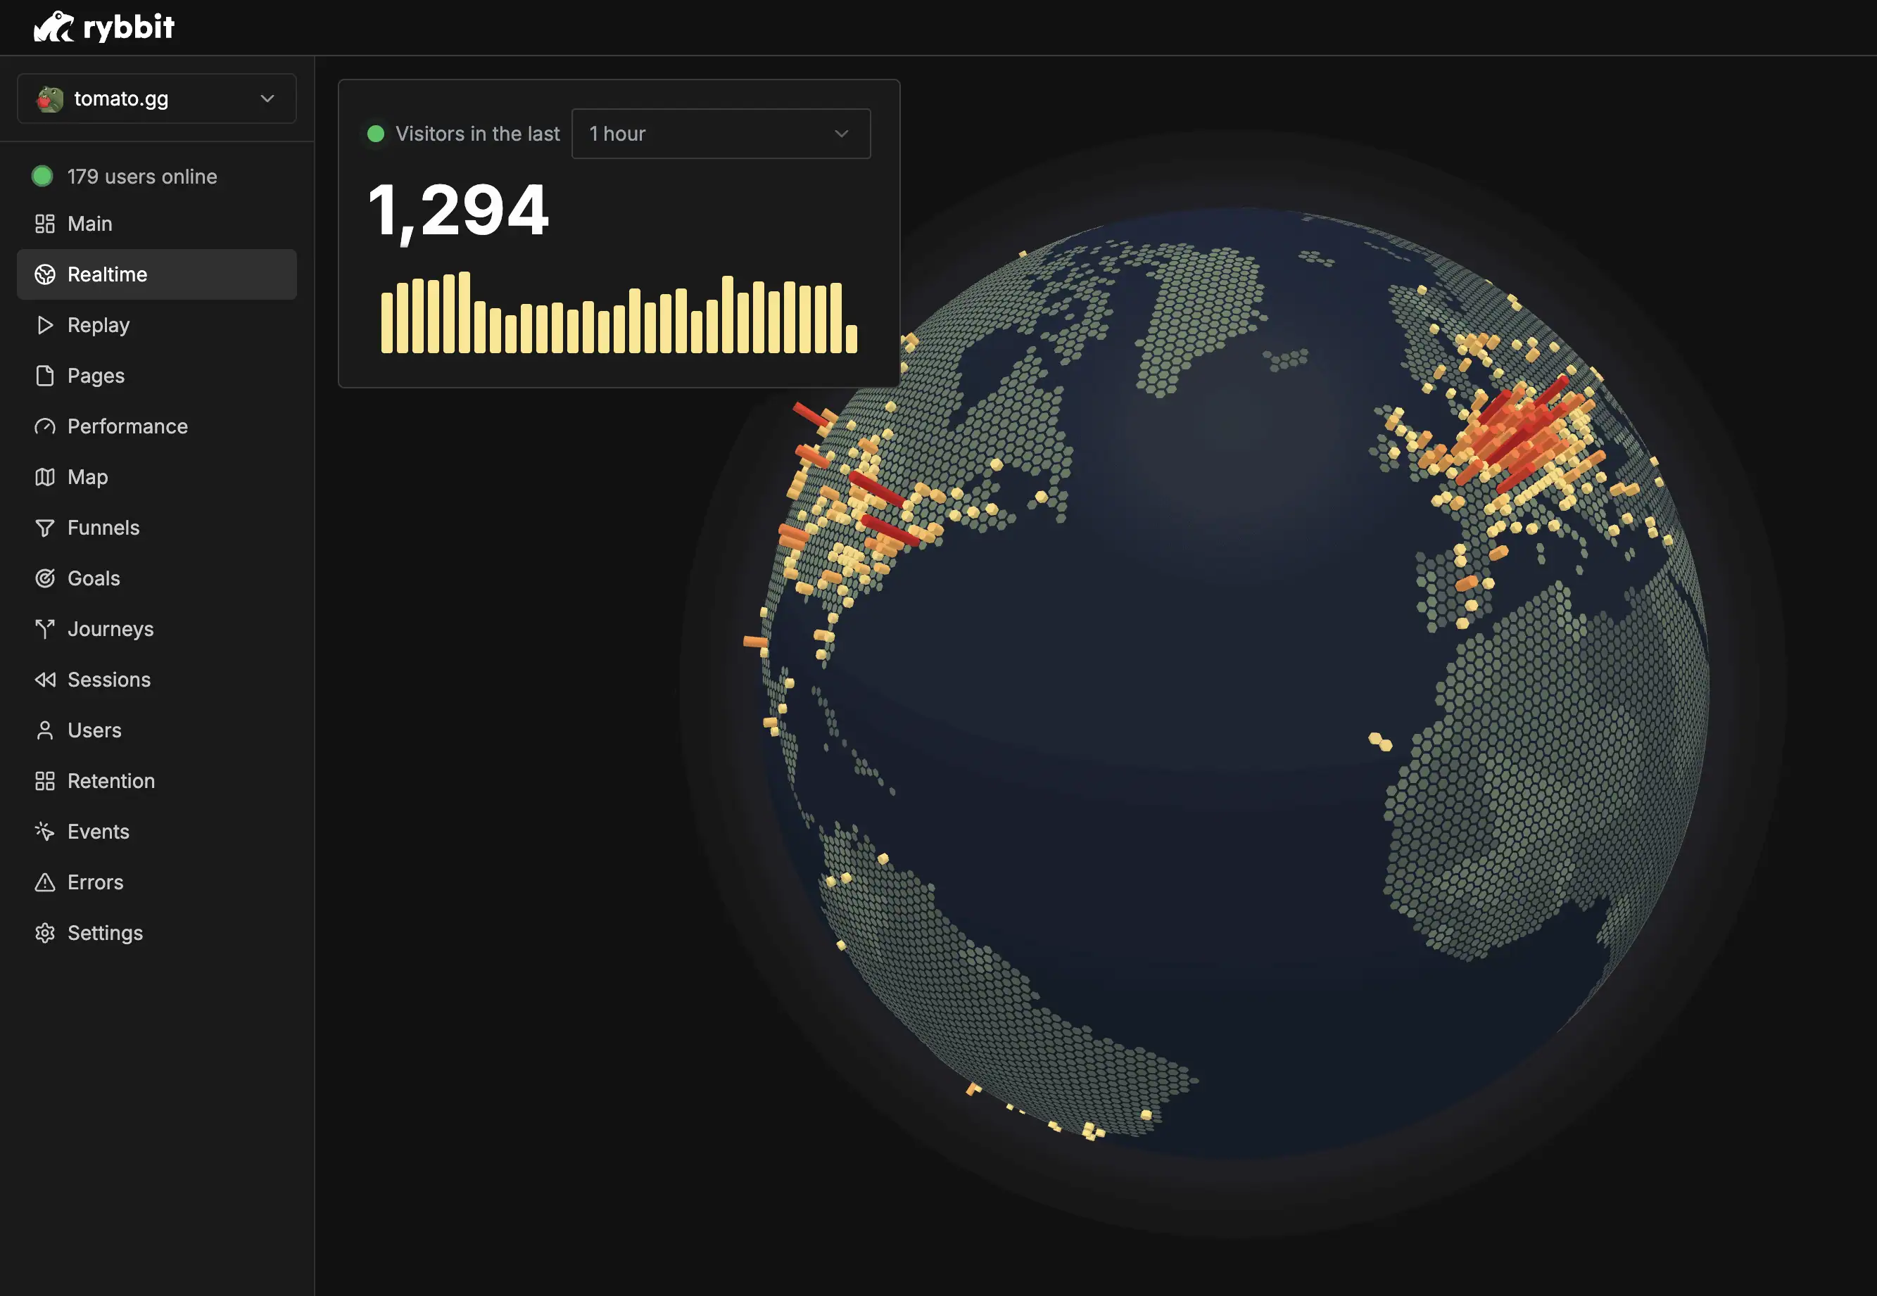The width and height of the screenshot is (1877, 1296).
Task: Open the 1 hour time range dropdown
Action: pyautogui.click(x=721, y=134)
